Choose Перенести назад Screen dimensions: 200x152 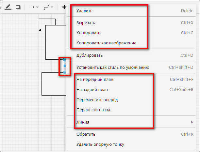pyautogui.click(x=131, y=110)
